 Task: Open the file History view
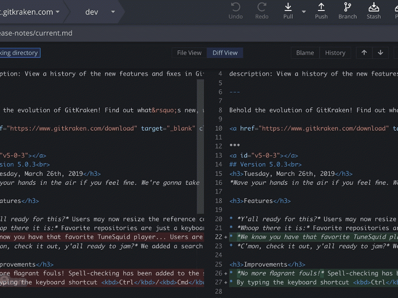pyautogui.click(x=335, y=53)
